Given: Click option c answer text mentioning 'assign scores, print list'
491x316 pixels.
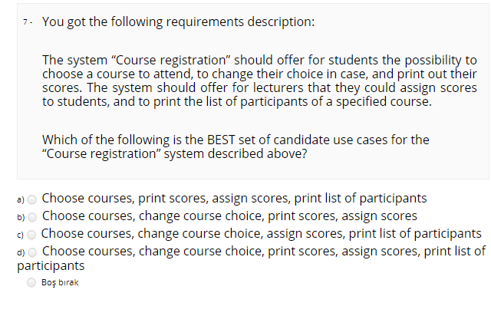Looking at the screenshot, I should pos(261,234).
